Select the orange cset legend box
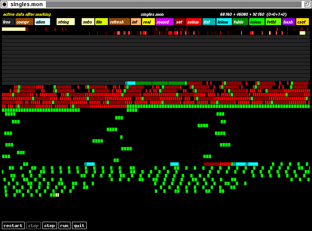The image size is (312, 231). [x=302, y=22]
